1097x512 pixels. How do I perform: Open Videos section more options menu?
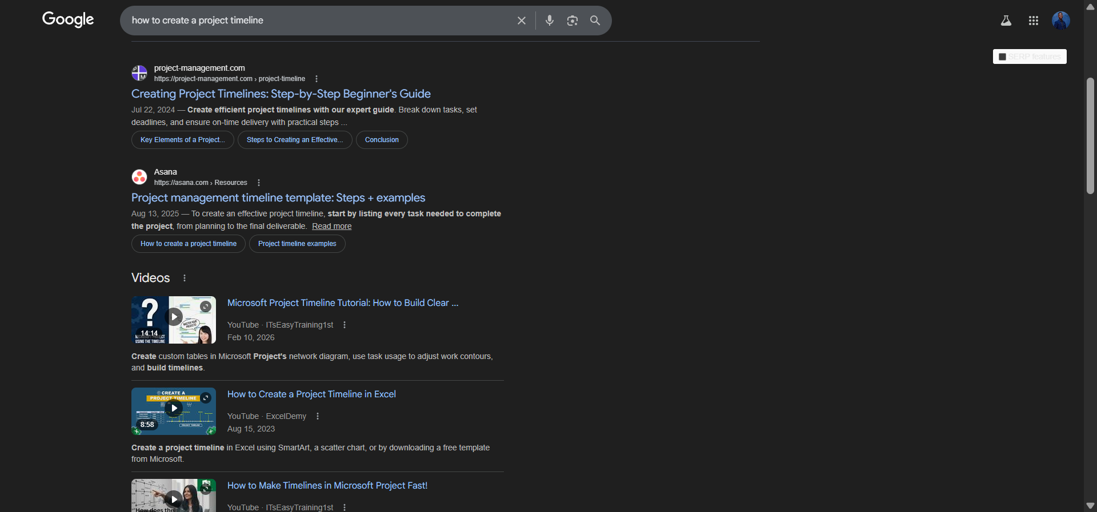point(185,278)
